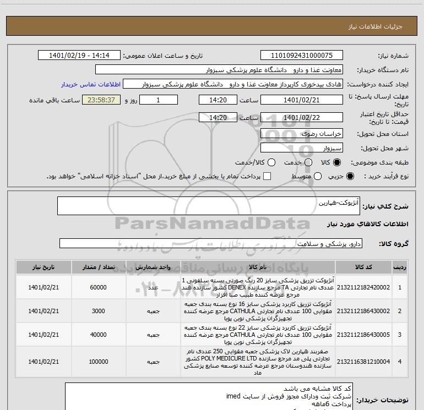Screen dimensions: 424x410
Task: Click quantity value 40000
Action: (x=99, y=335)
